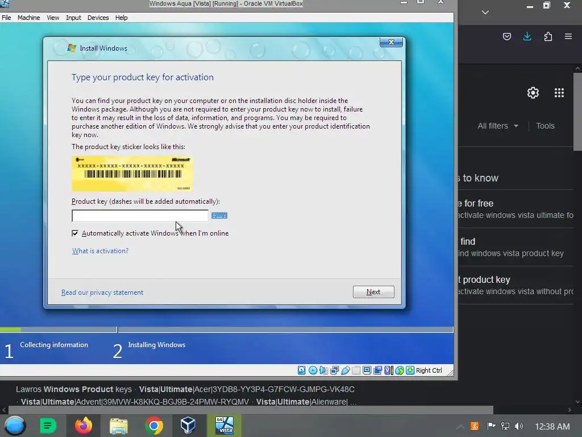The image size is (582, 437).
Task: Click the Start orb on the taskbar
Action: pos(15,426)
